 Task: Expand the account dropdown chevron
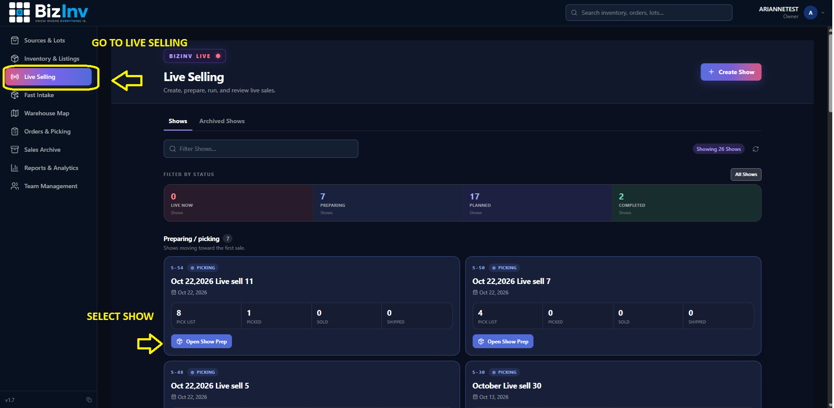coord(823,13)
